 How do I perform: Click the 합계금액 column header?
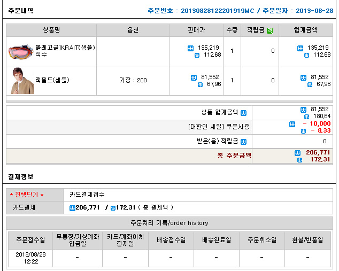[x=313, y=30]
